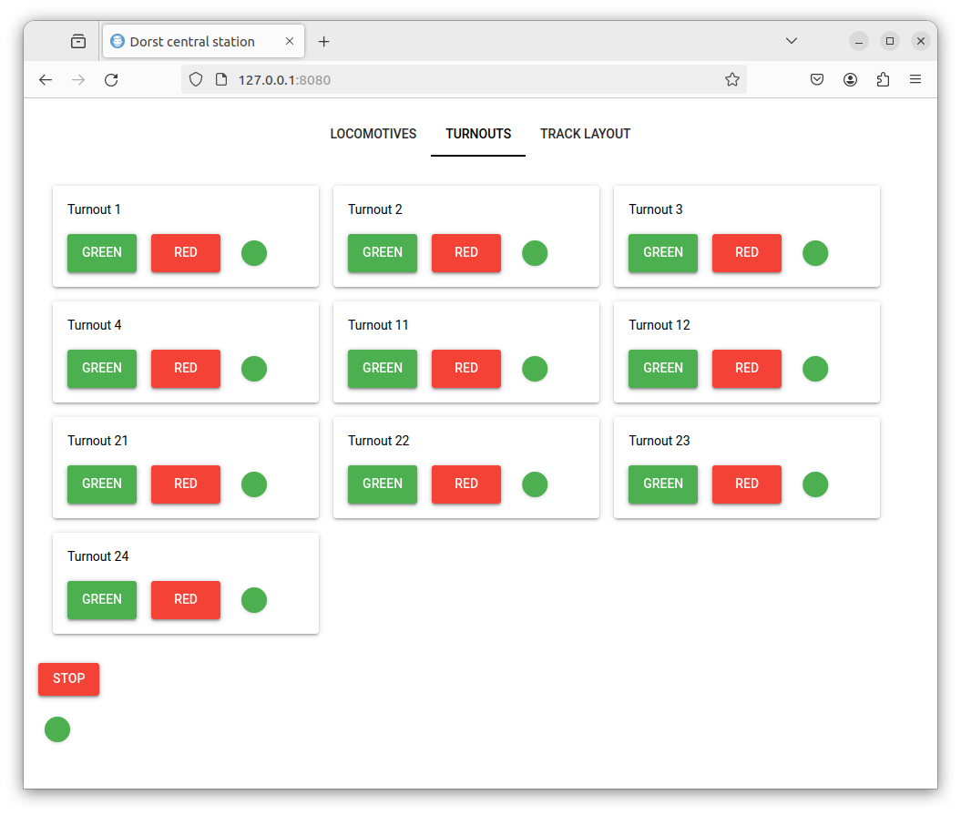Open a new tab with plus icon

coord(323,42)
